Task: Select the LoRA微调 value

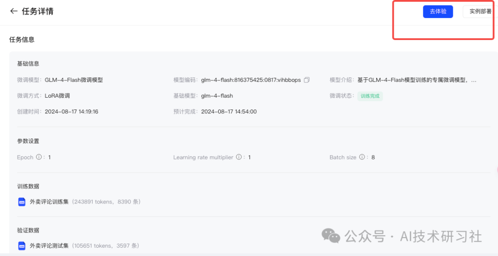Action: pyautogui.click(x=57, y=96)
